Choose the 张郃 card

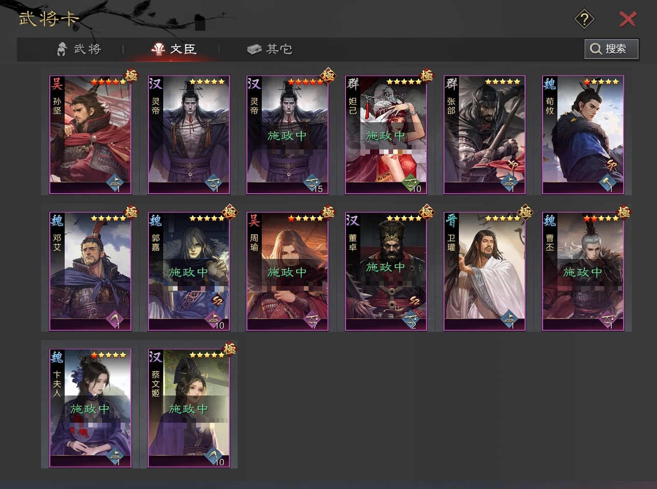485,135
